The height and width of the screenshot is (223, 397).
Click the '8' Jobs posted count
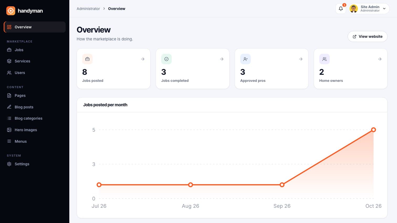(85, 72)
